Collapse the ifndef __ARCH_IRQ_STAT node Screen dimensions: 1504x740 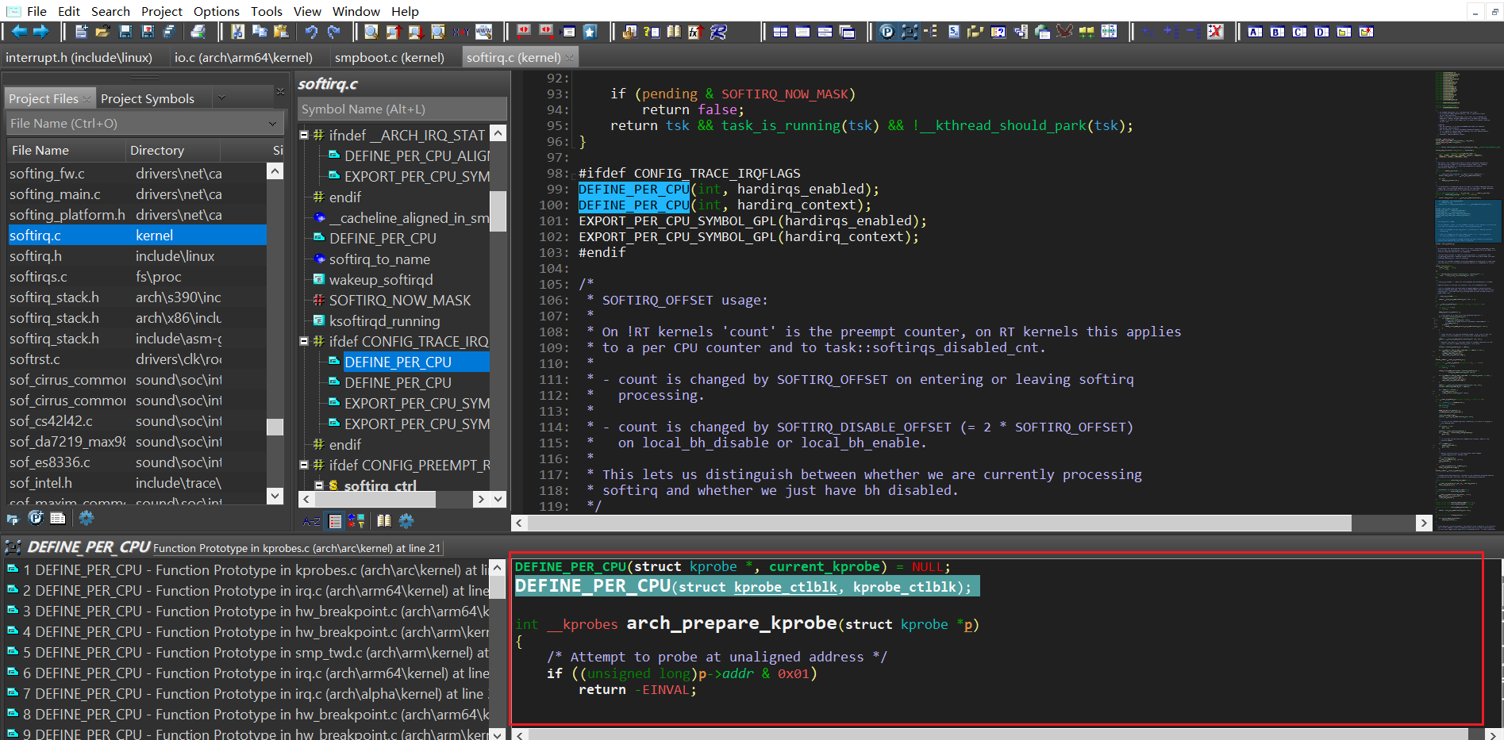coord(304,136)
